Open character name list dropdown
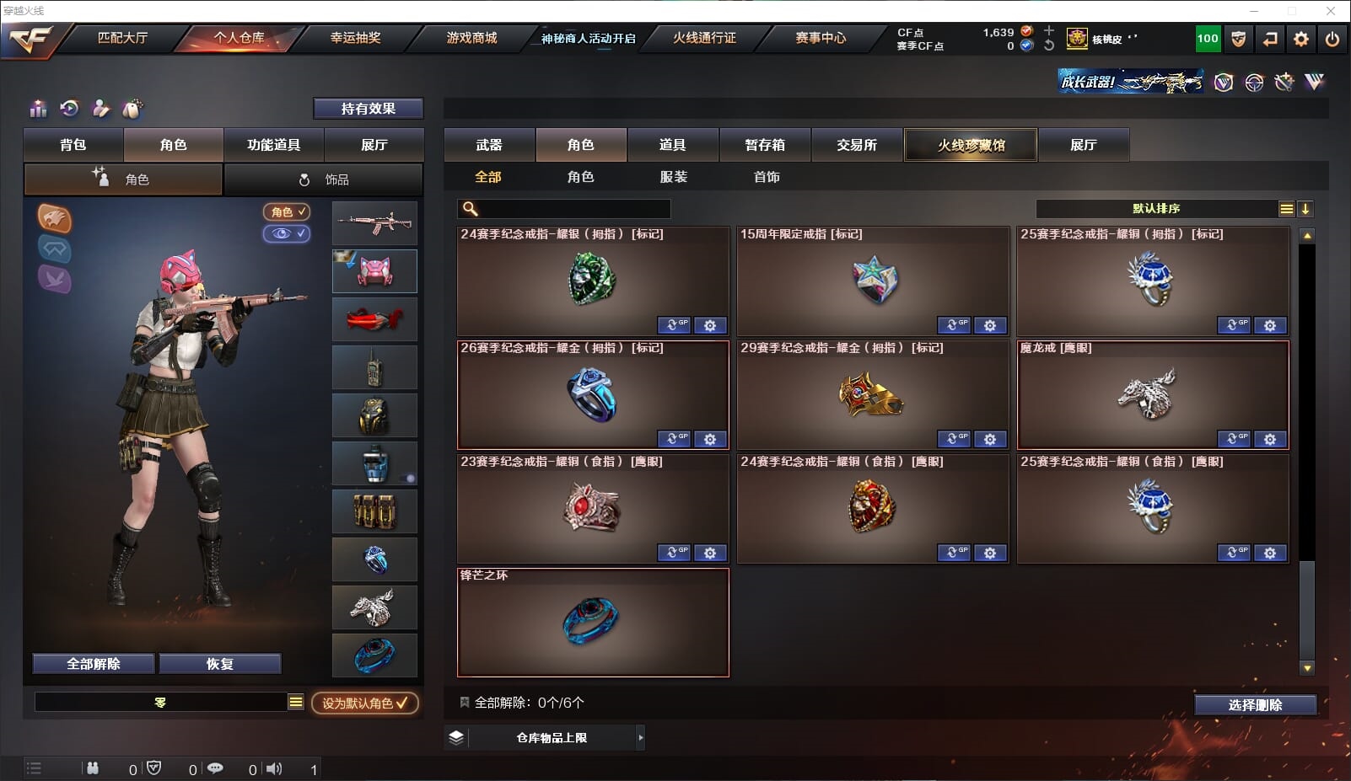 (x=296, y=702)
